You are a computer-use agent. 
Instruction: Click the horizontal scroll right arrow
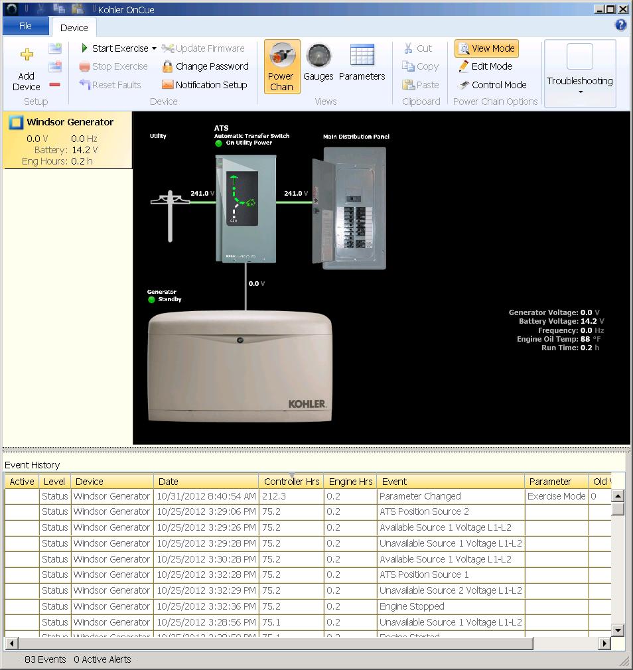point(604,643)
